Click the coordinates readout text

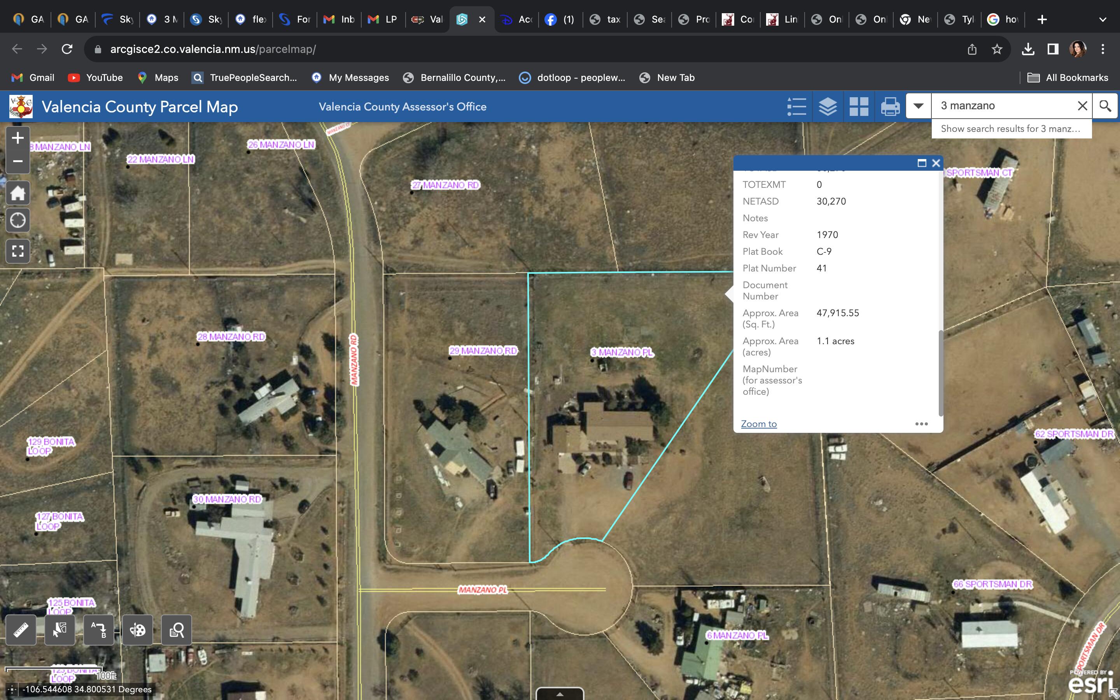87,689
